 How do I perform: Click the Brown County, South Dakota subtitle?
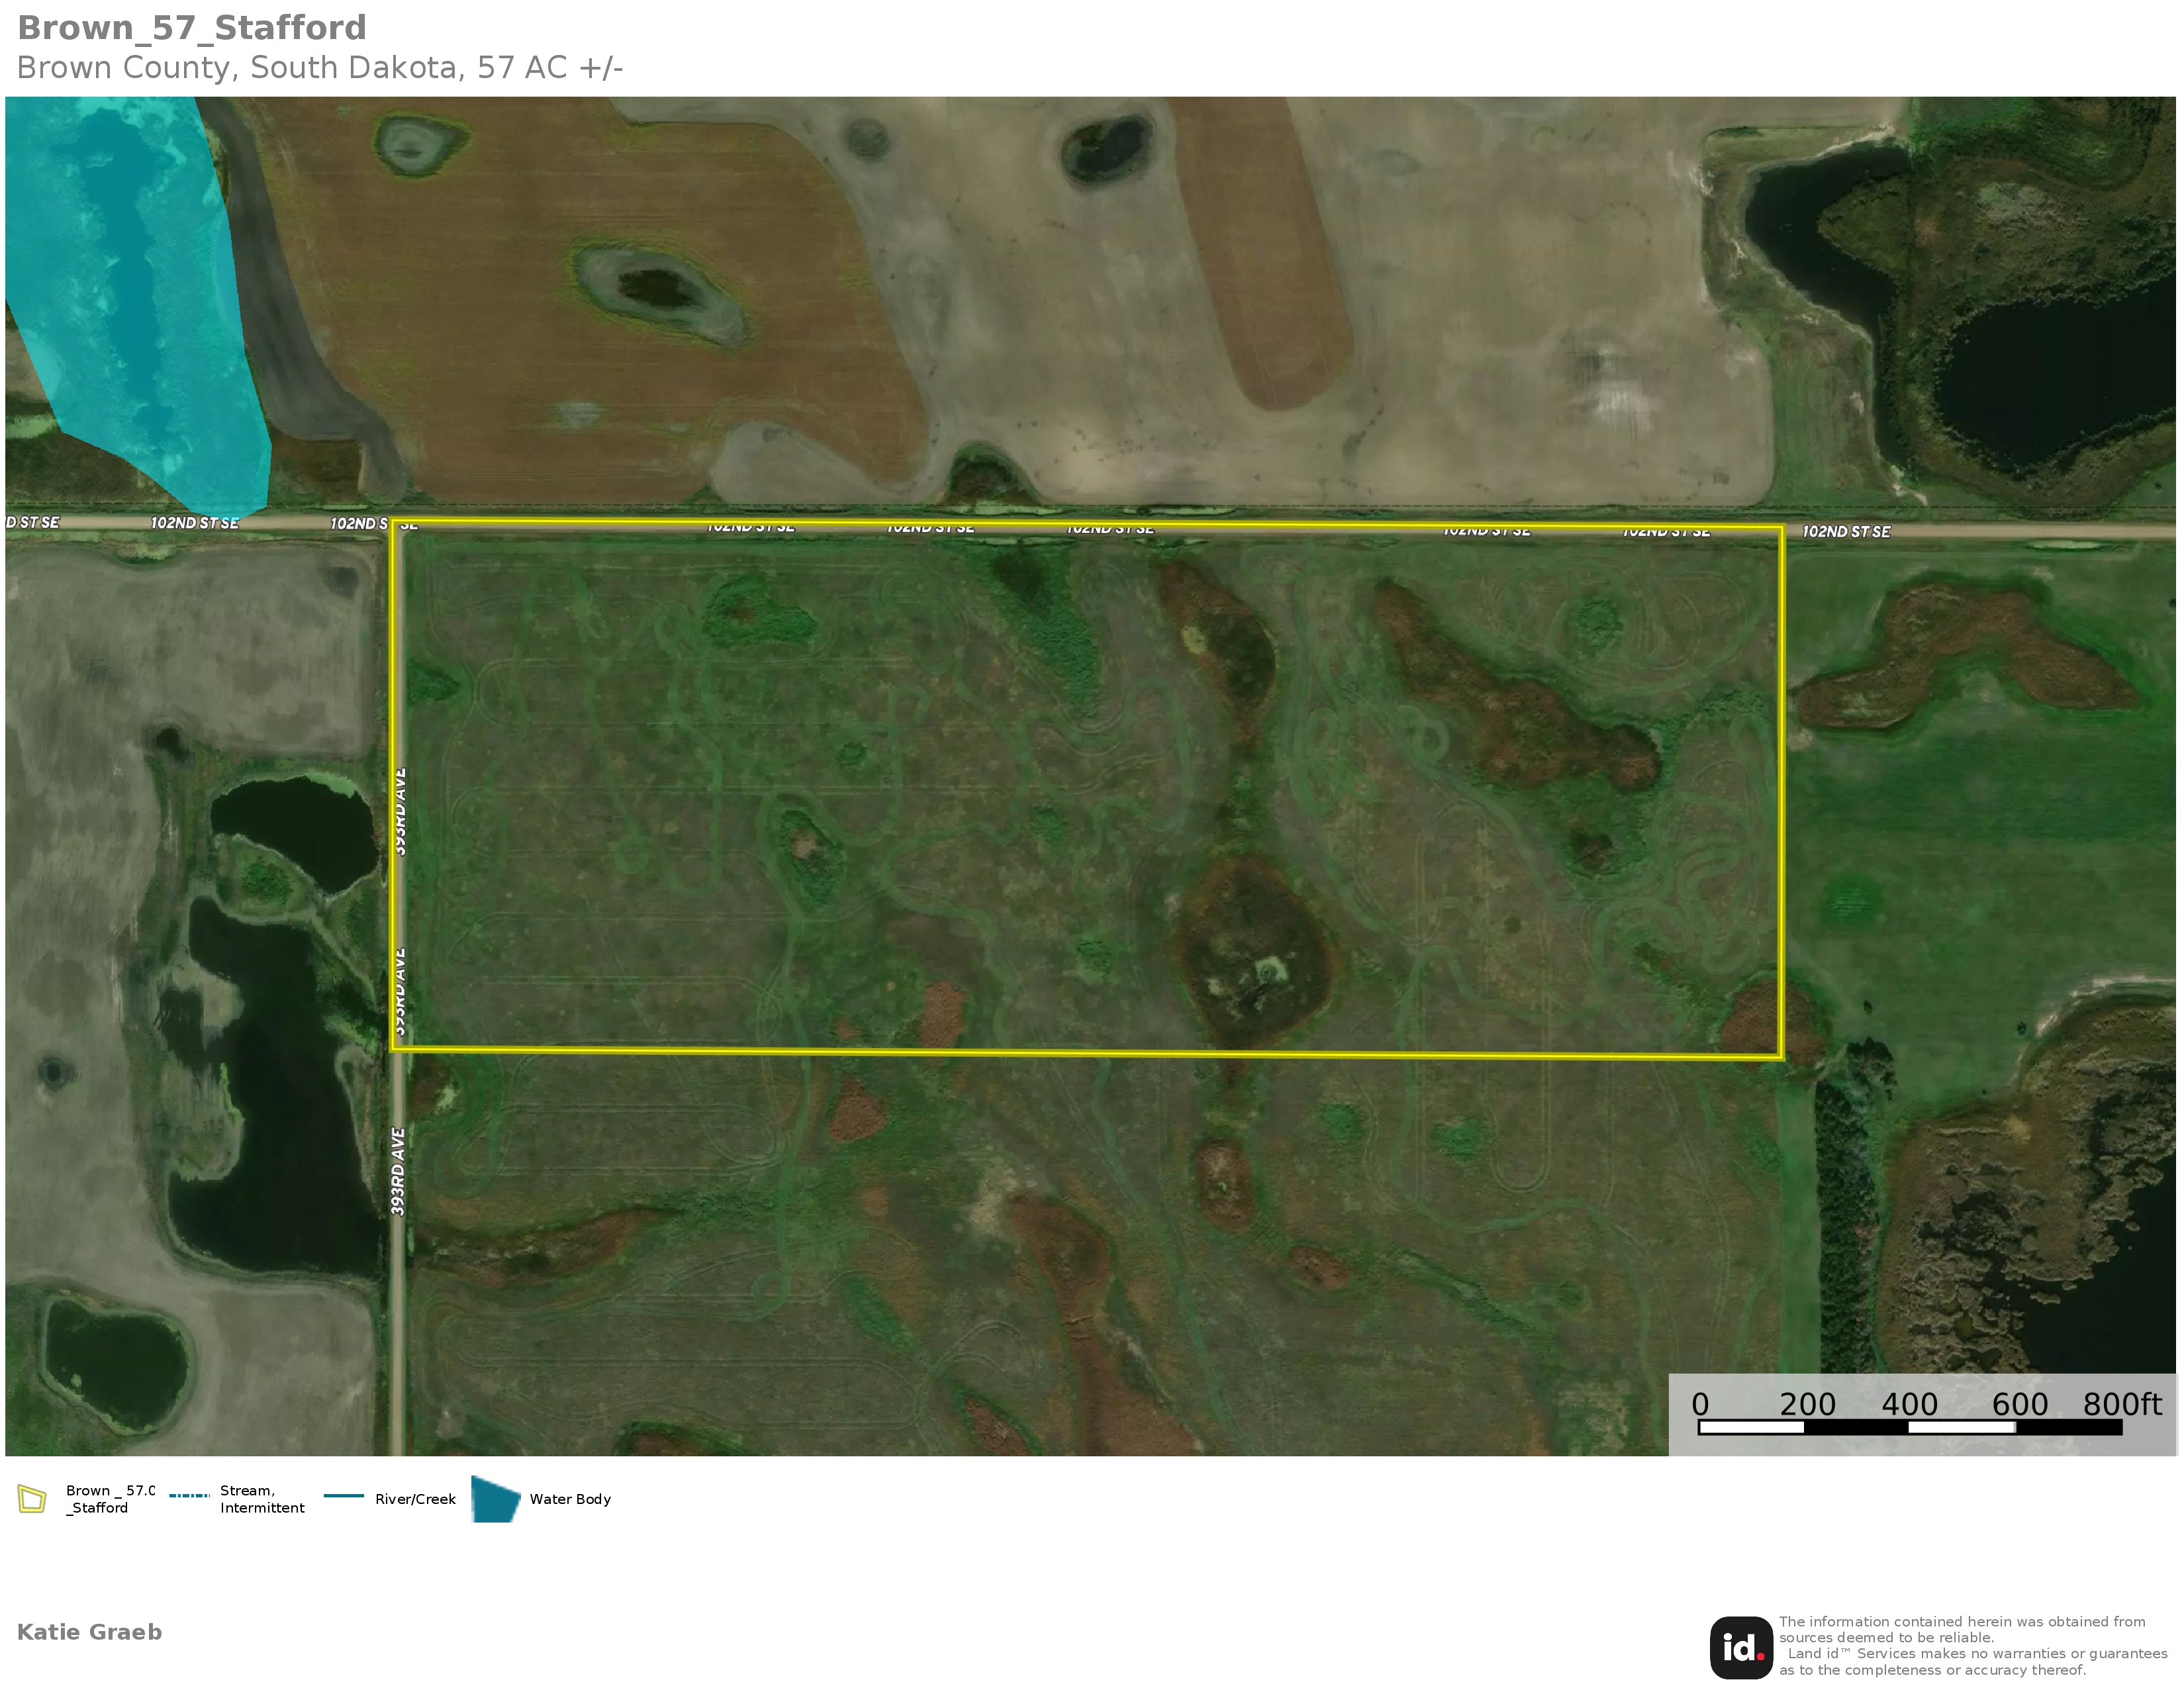(320, 67)
